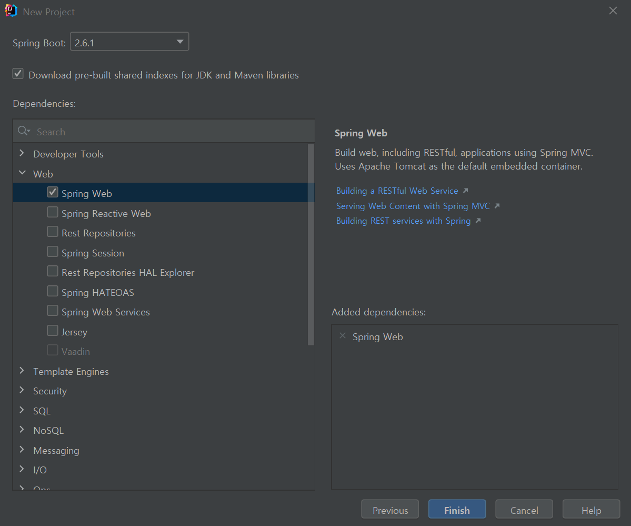Image resolution: width=631 pixels, height=526 pixels.
Task: Click the Finish button
Action: pyautogui.click(x=457, y=510)
